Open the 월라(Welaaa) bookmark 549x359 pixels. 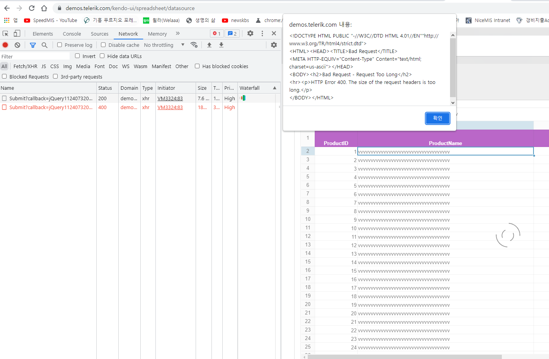tap(161, 21)
